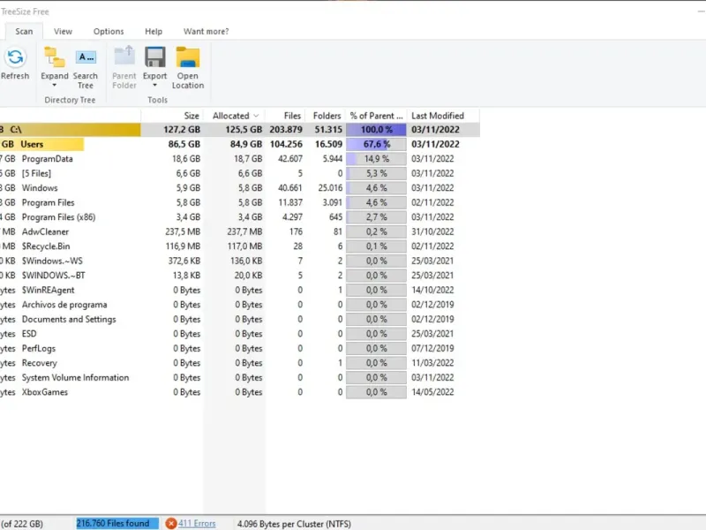Select Documents and Settings folder
Screen dimensions: 706x530
pos(69,319)
